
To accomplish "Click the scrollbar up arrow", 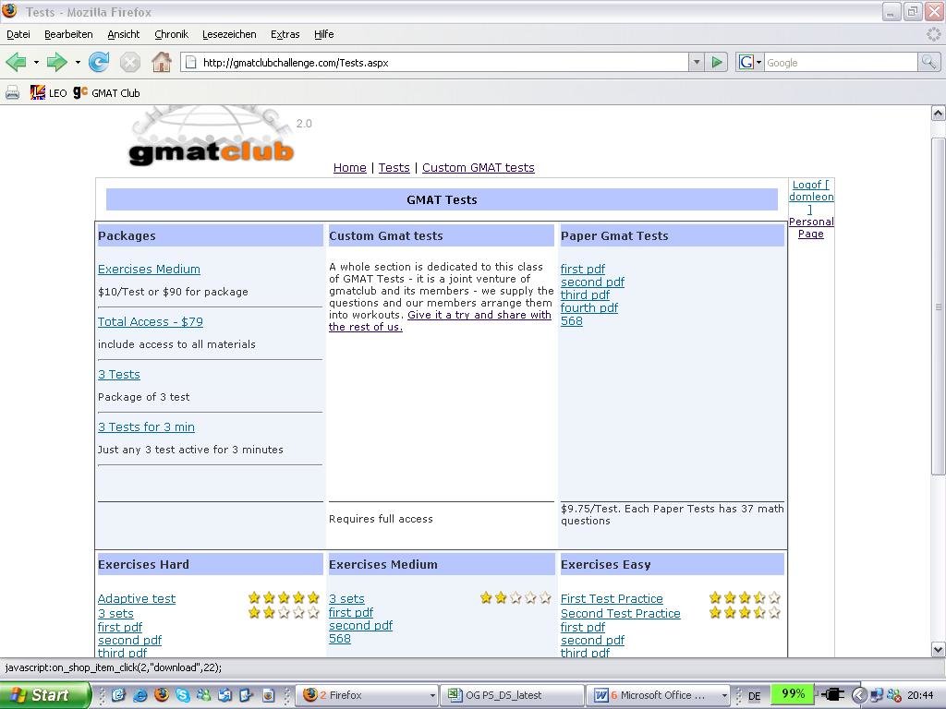I will click(x=939, y=113).
